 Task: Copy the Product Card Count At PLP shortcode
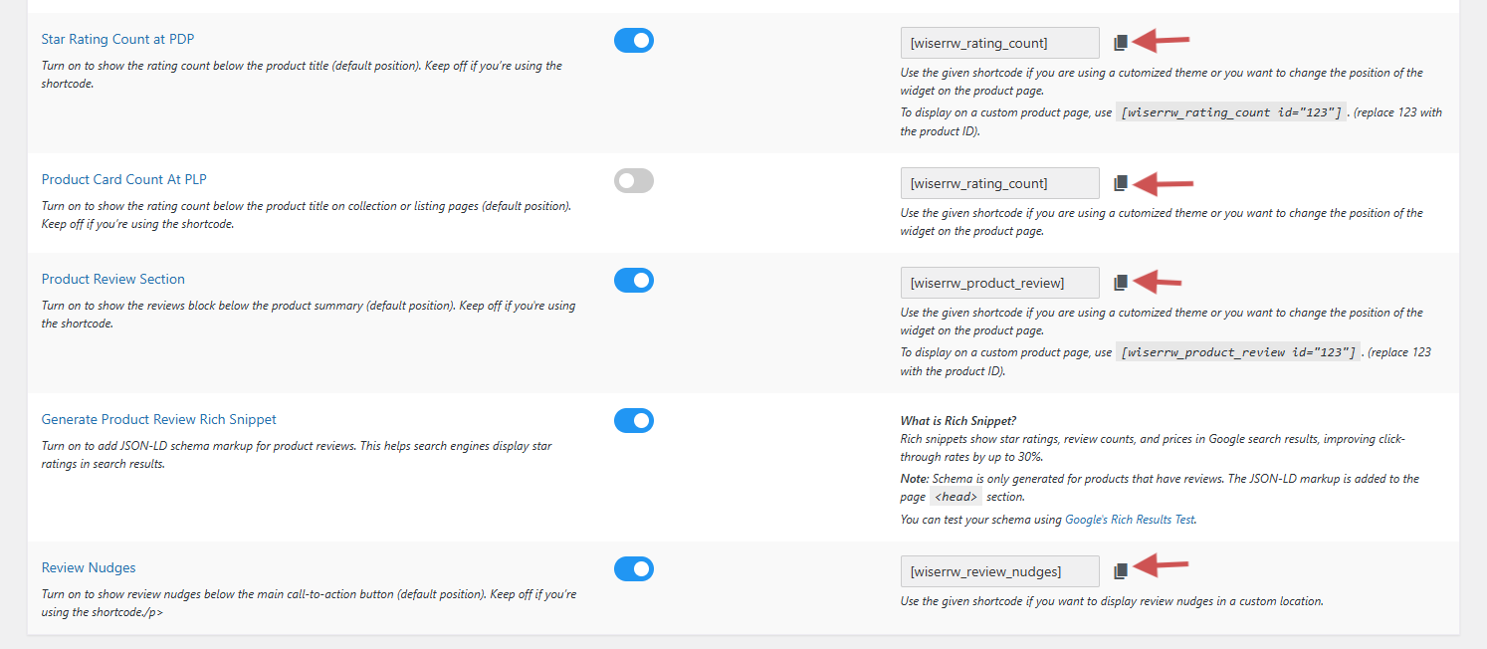click(1121, 183)
